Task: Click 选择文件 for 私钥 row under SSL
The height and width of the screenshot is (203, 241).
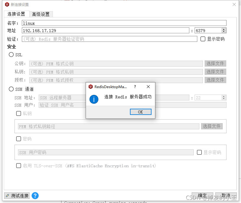Action: click(215, 72)
